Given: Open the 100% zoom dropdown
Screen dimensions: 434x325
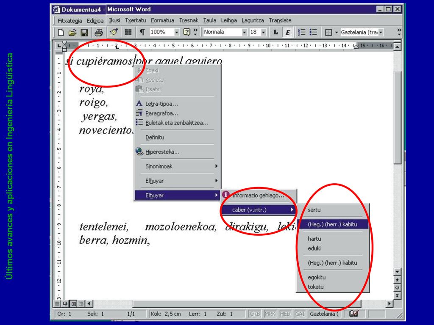Looking at the screenshot, I should [177, 32].
